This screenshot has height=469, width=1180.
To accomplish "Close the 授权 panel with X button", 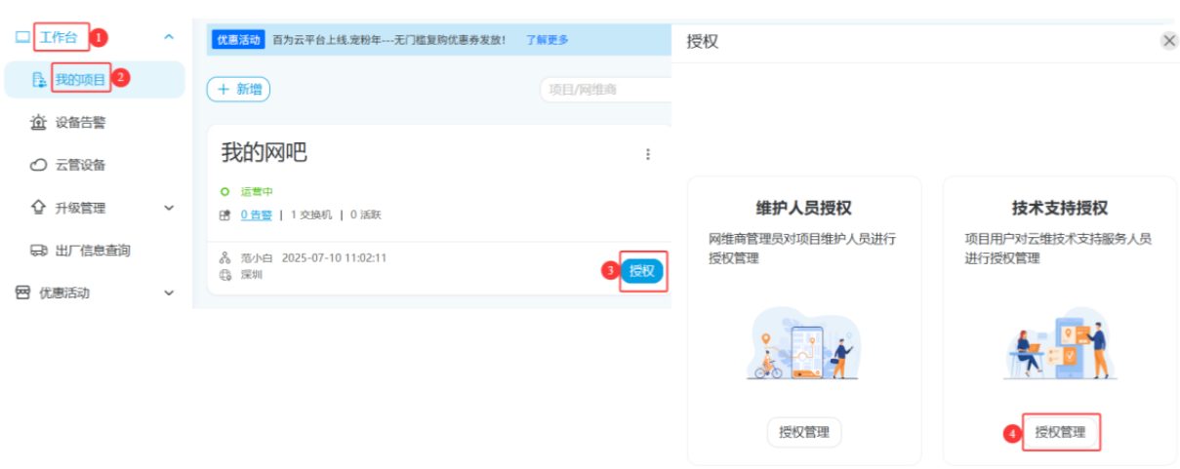I will pos(1168,41).
